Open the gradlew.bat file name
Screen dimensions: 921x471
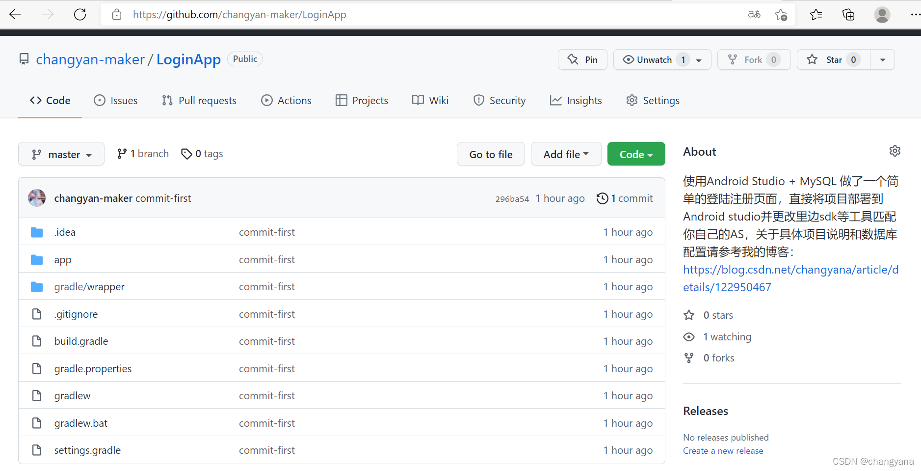coord(80,423)
